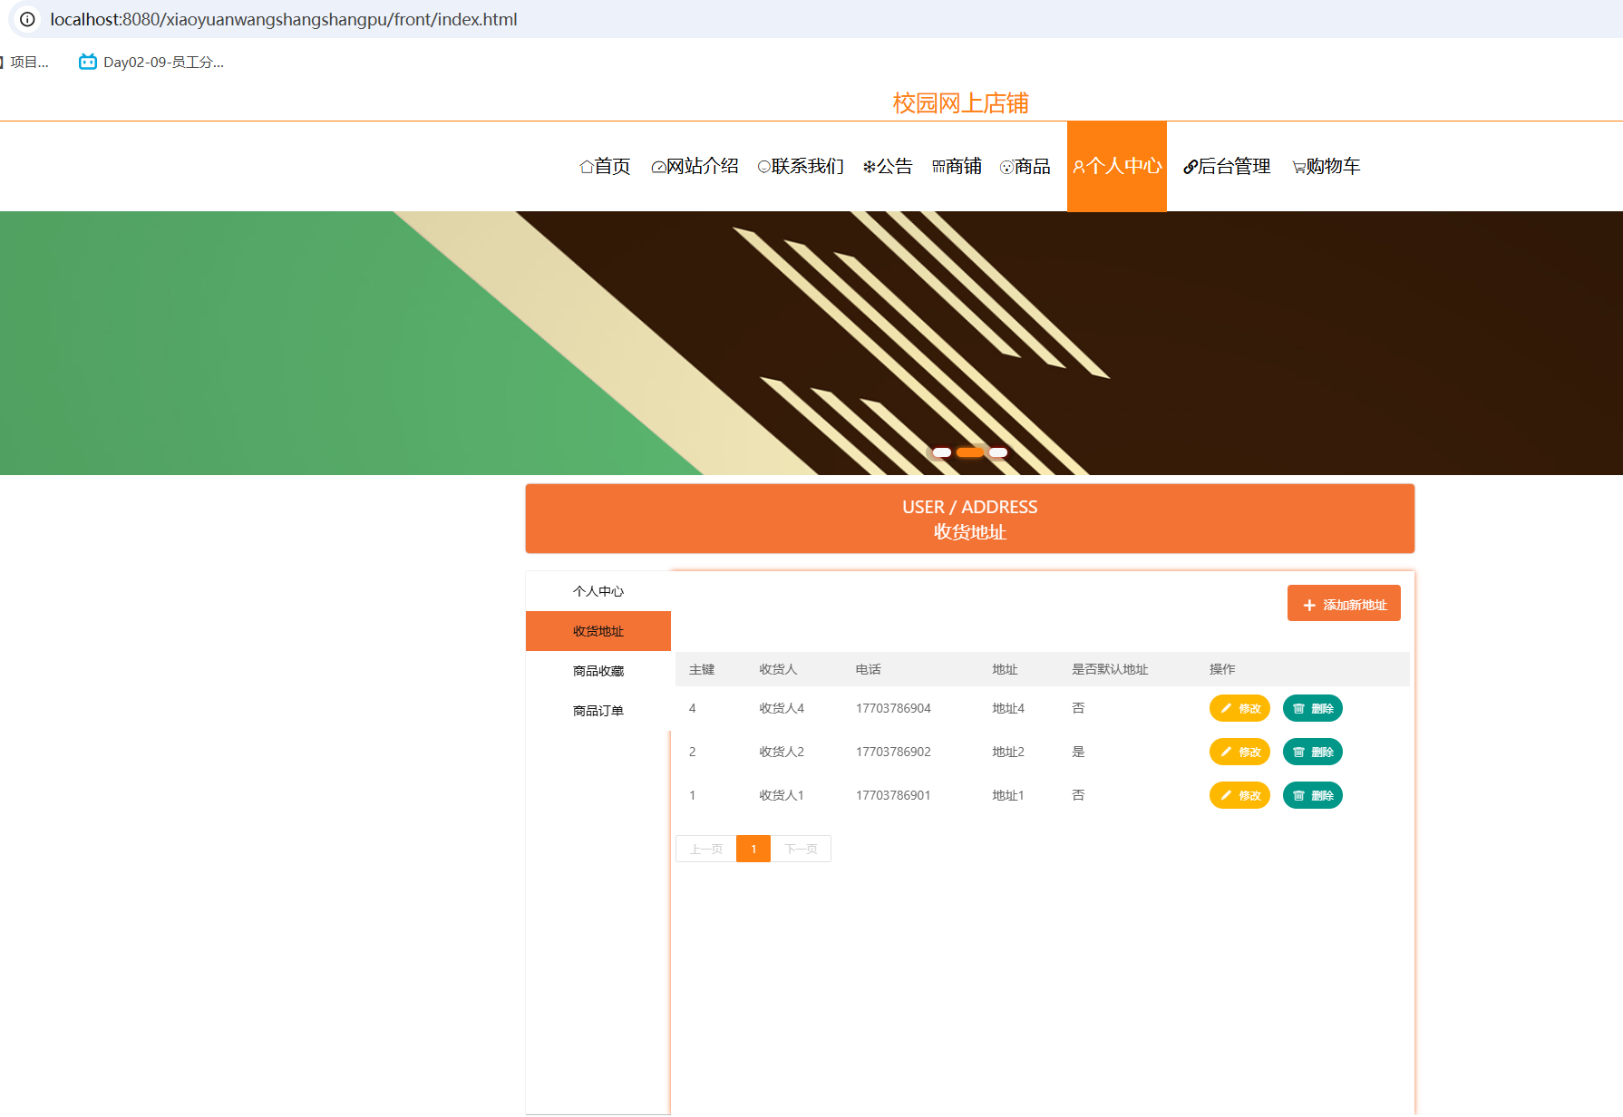Click 添加新地址 button
This screenshot has height=1117, width=1623.
click(x=1344, y=604)
